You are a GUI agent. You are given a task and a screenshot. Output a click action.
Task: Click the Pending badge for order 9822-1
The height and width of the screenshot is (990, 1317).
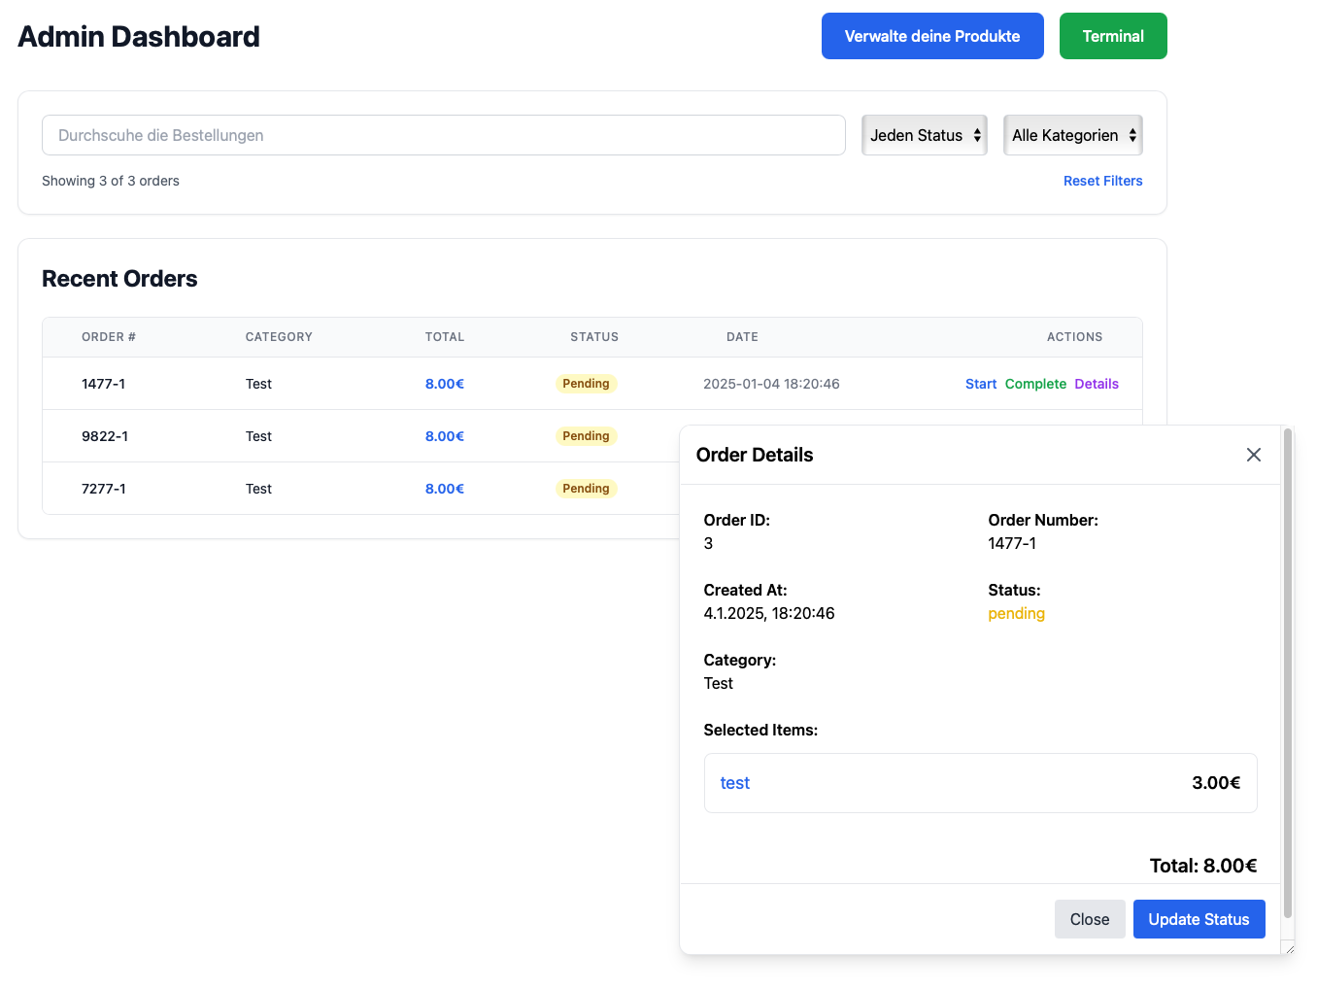pos(586,436)
